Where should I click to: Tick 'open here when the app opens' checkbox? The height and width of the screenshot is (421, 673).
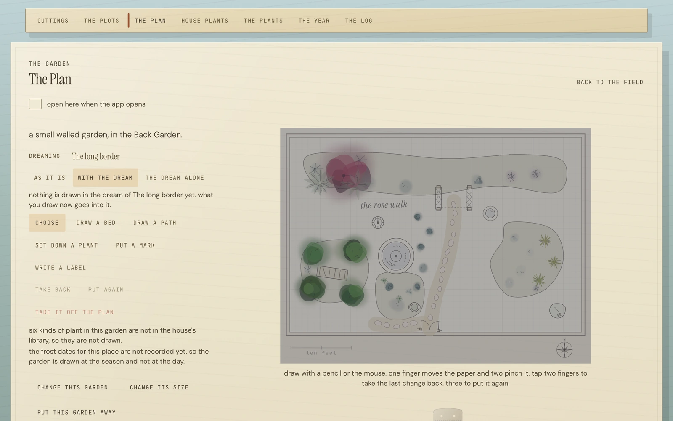click(x=35, y=104)
